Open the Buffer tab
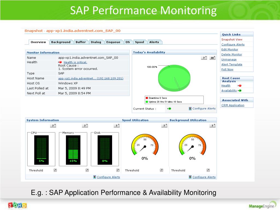This screenshot has height=210, width=280. tap(81, 42)
